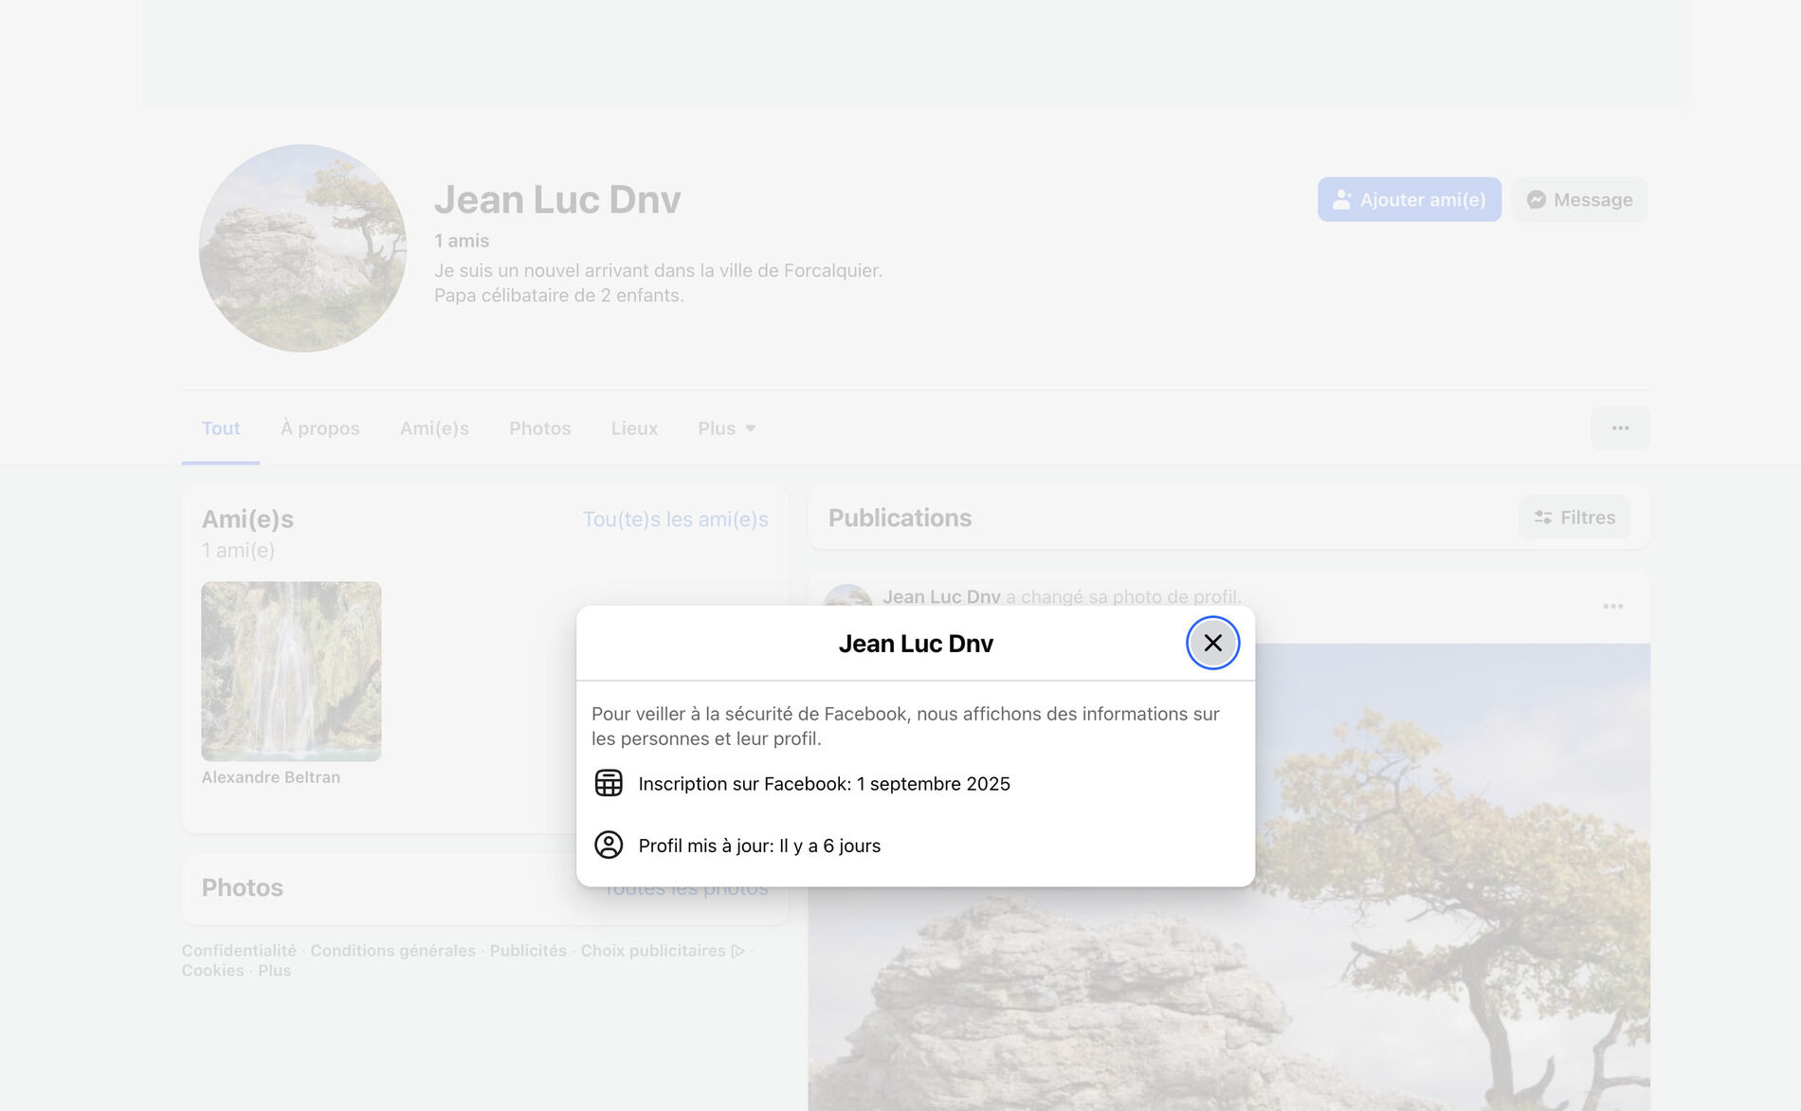Expand the Plus dropdown menu
Viewport: 1801px width, 1111px height.
point(727,428)
